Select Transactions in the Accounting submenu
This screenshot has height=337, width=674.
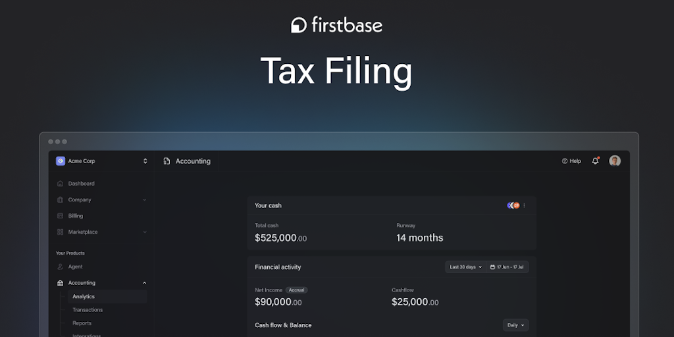88,310
